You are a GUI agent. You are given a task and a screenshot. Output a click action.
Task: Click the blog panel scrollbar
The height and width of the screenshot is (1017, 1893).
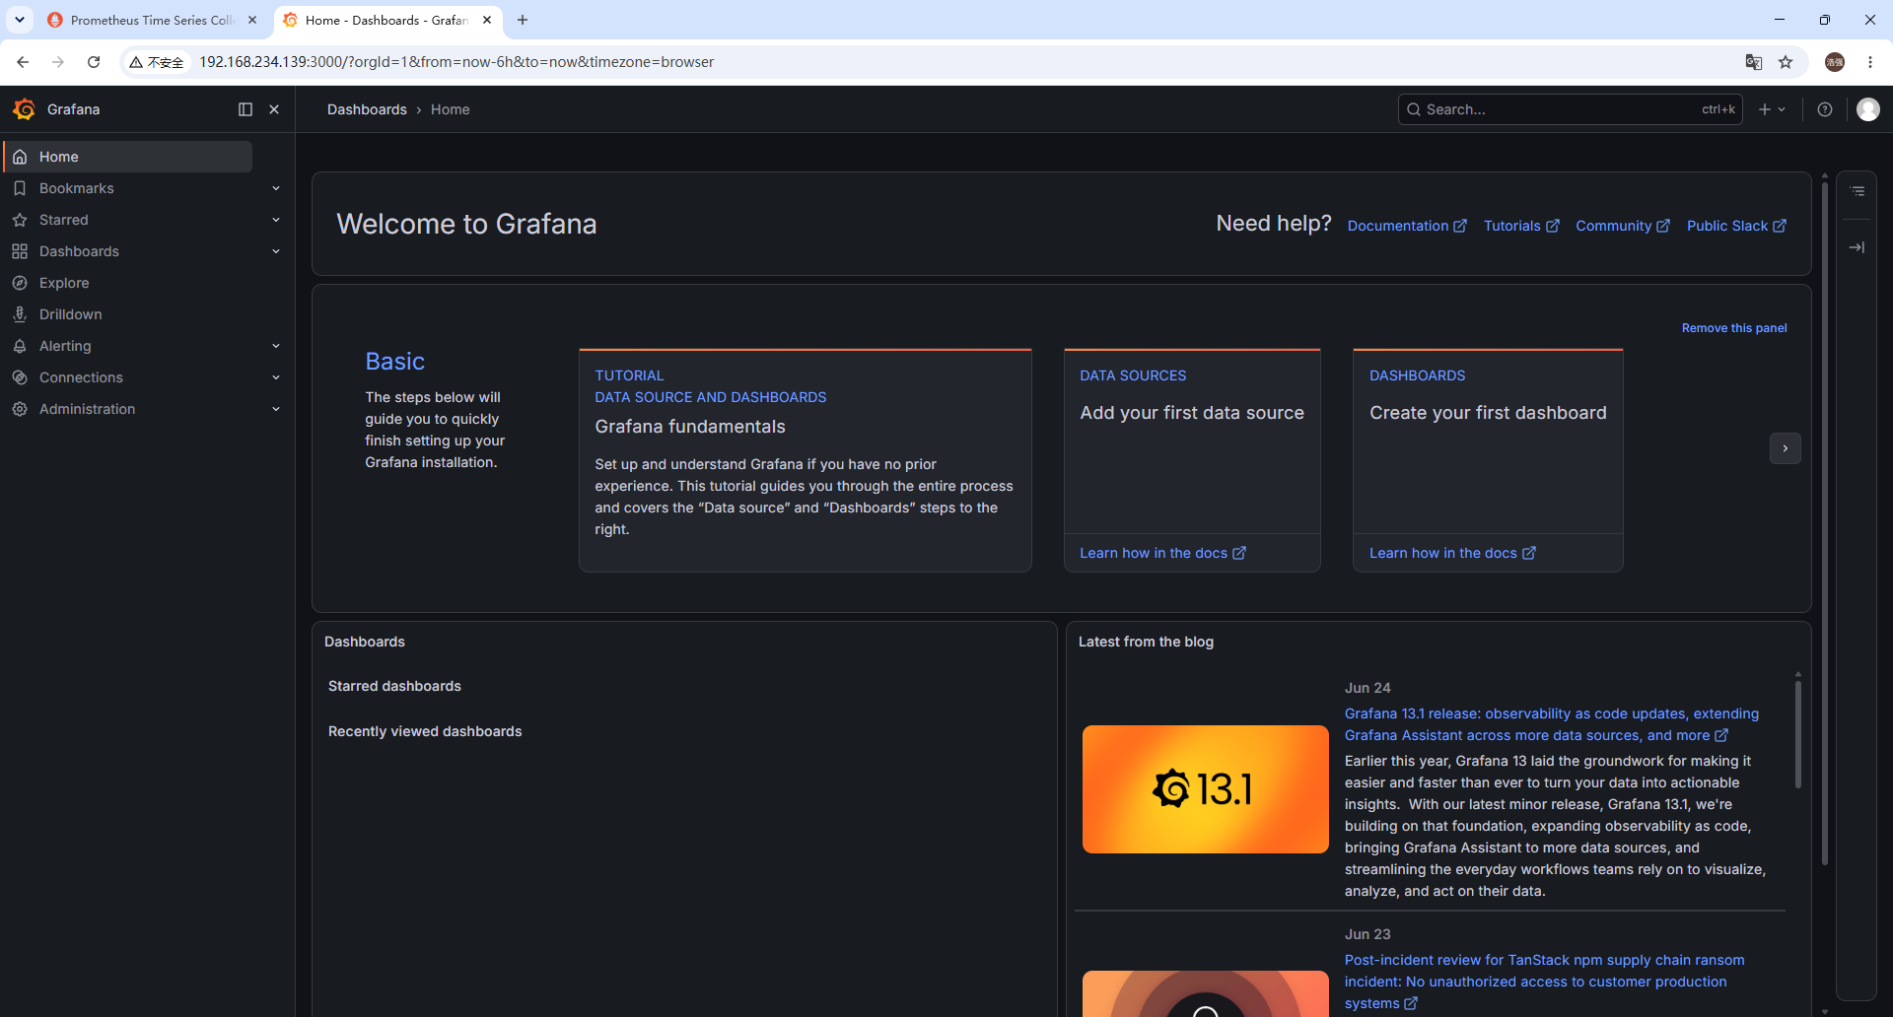(x=1798, y=734)
